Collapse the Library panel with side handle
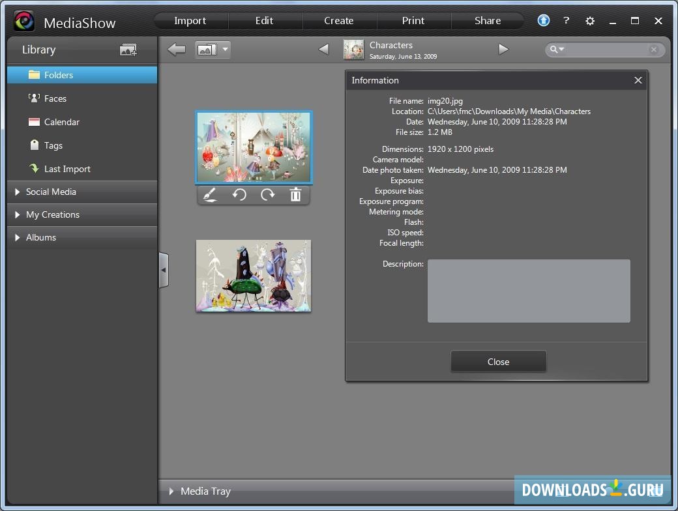The width and height of the screenshot is (678, 511). tap(164, 270)
